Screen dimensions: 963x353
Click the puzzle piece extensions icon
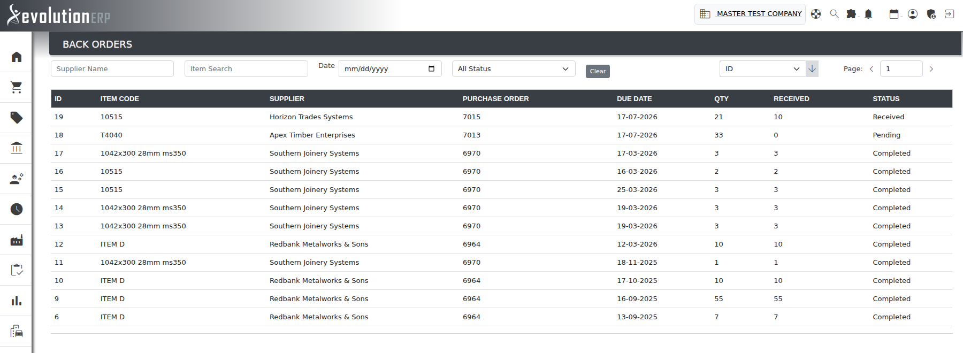(x=851, y=14)
